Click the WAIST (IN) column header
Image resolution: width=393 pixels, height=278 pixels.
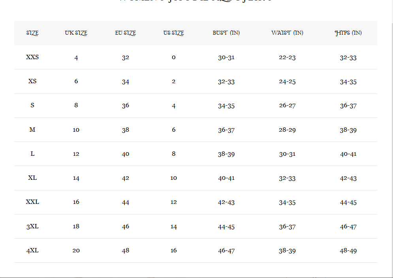pyautogui.click(x=287, y=33)
